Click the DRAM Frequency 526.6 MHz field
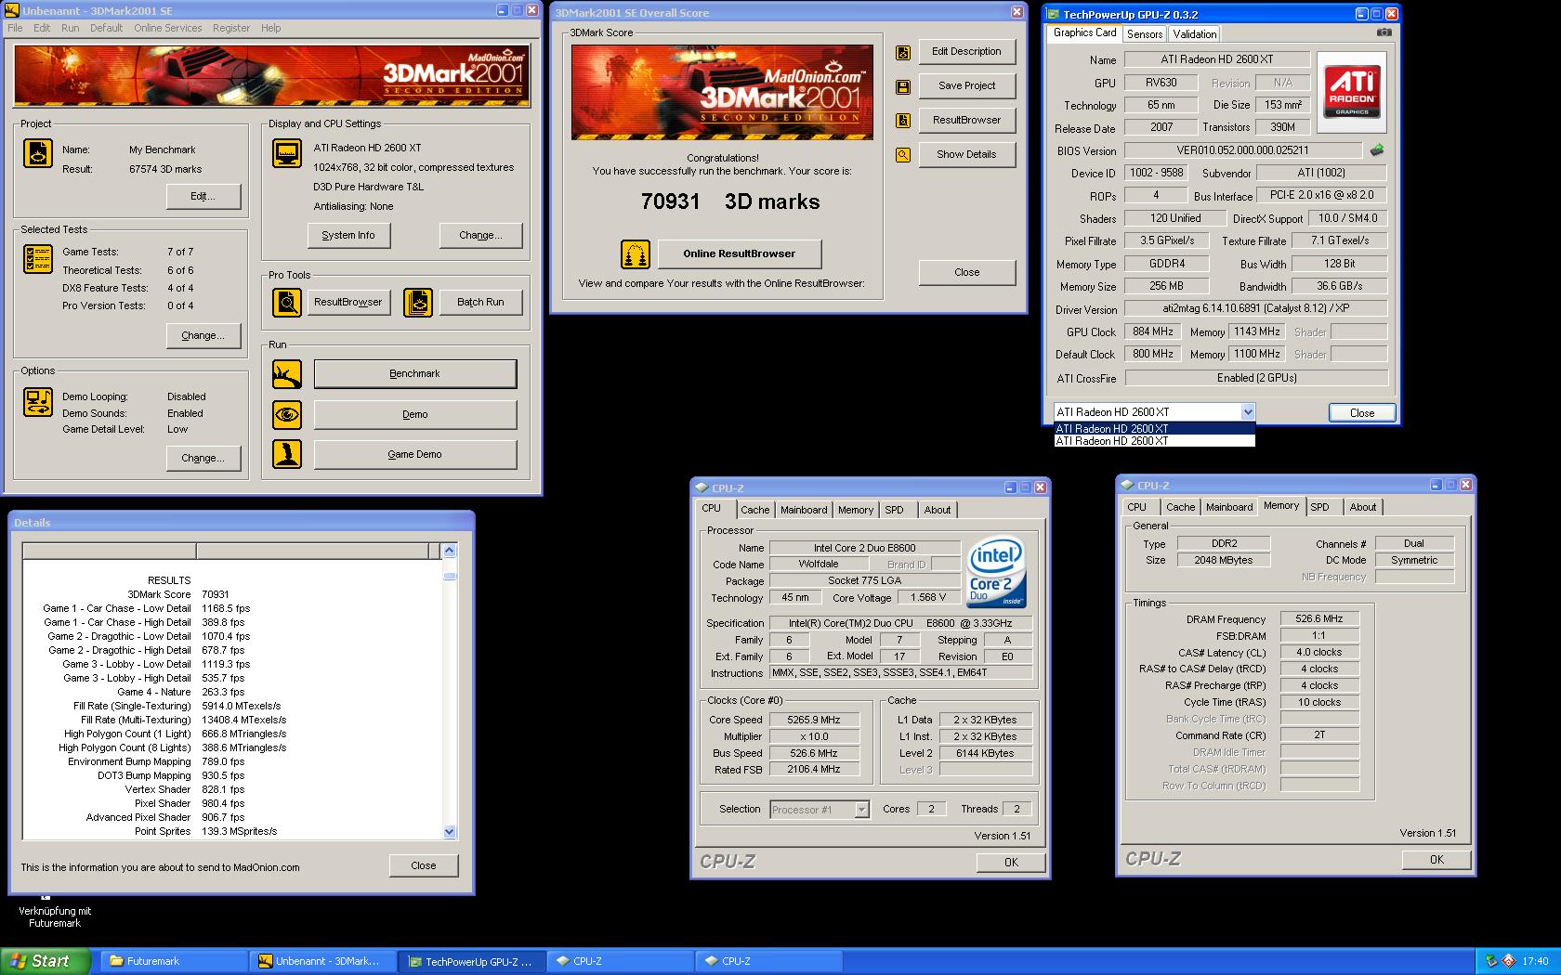This screenshot has width=1561, height=975. click(x=1319, y=618)
